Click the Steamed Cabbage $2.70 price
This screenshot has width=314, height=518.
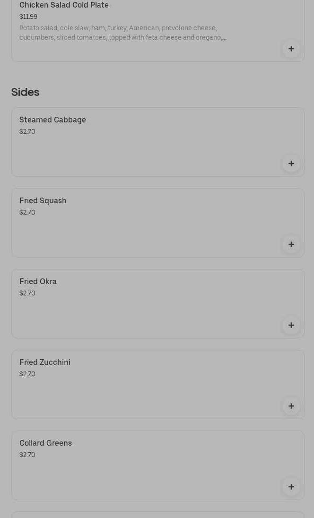pos(27,132)
